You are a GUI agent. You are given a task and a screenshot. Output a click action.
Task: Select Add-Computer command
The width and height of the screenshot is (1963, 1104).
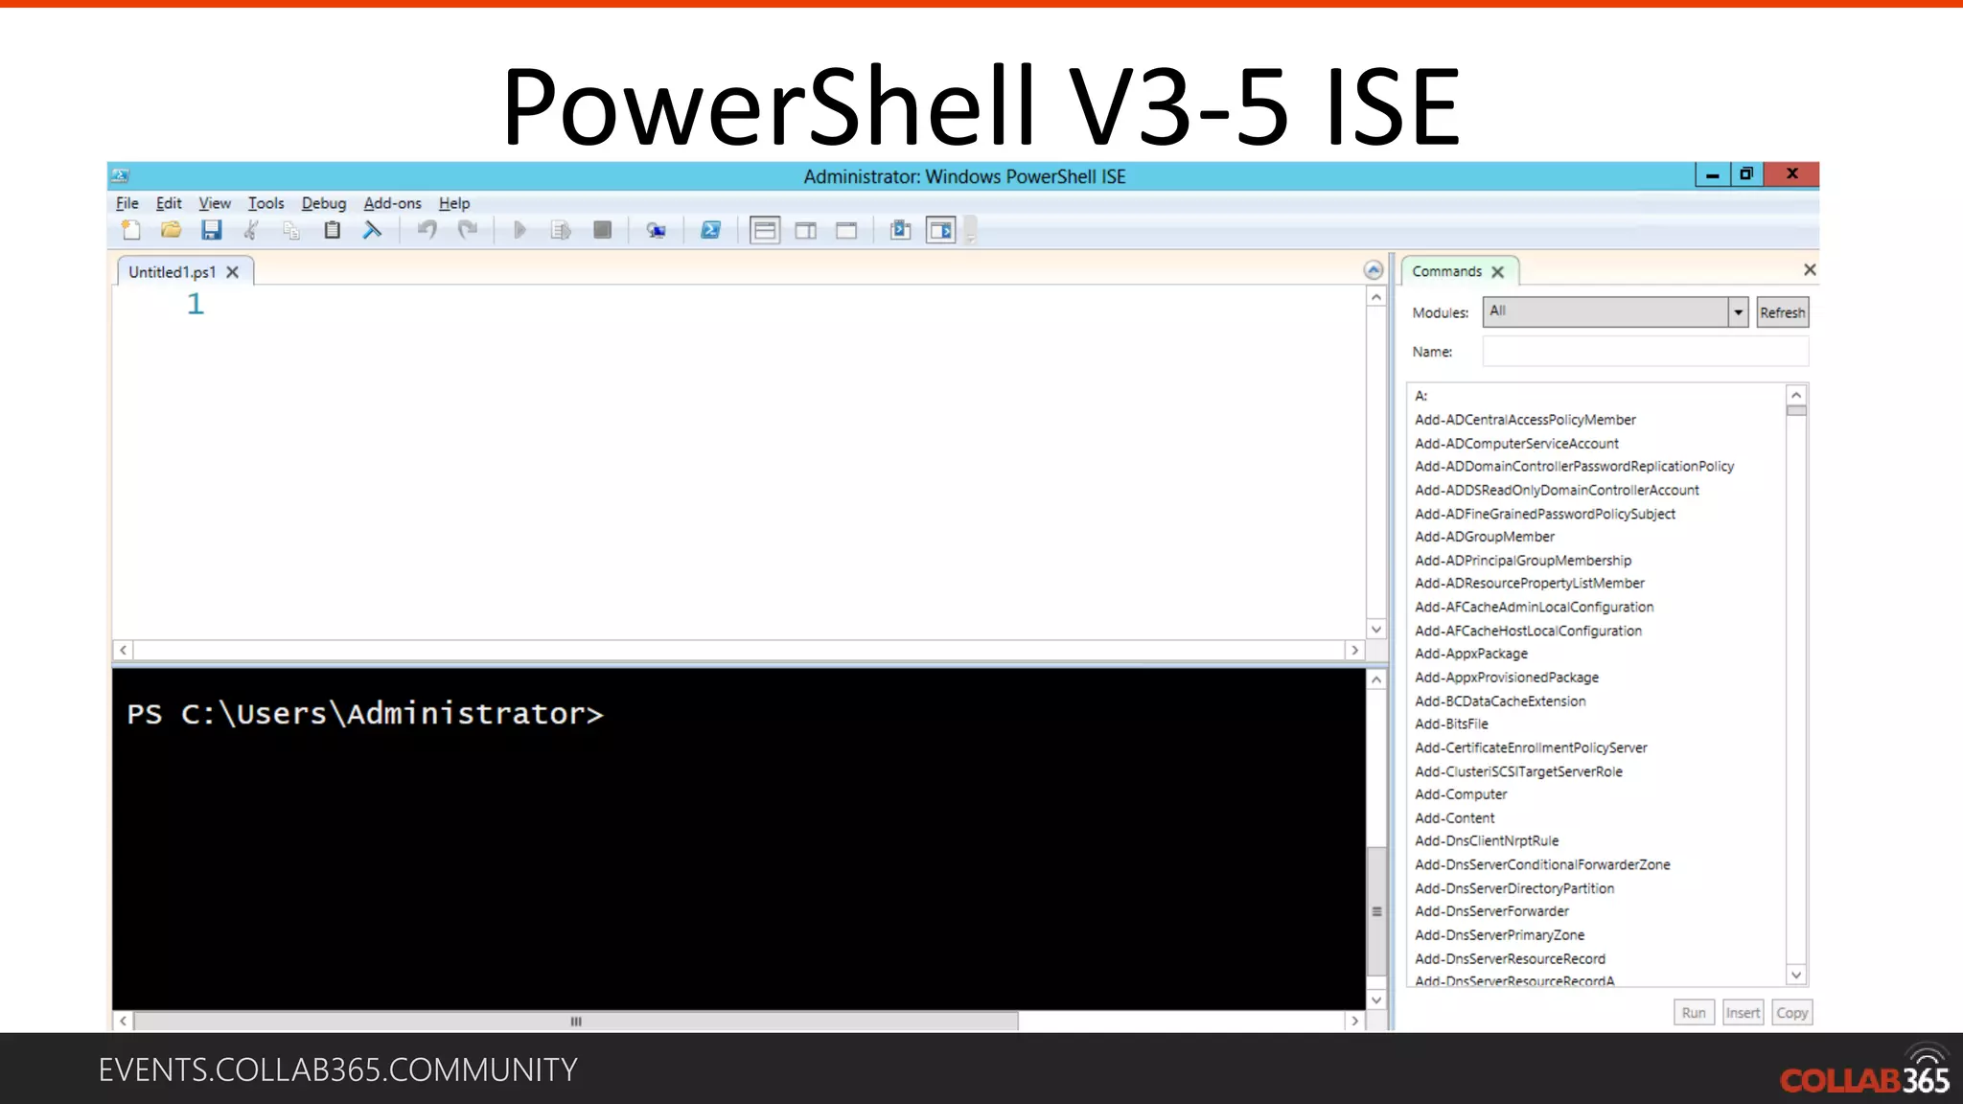(x=1461, y=794)
